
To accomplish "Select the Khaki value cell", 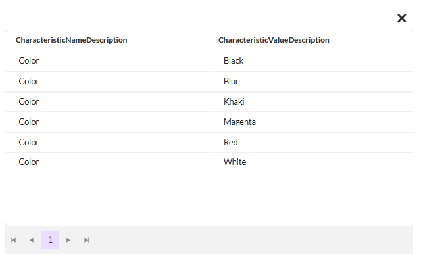I will tap(234, 102).
